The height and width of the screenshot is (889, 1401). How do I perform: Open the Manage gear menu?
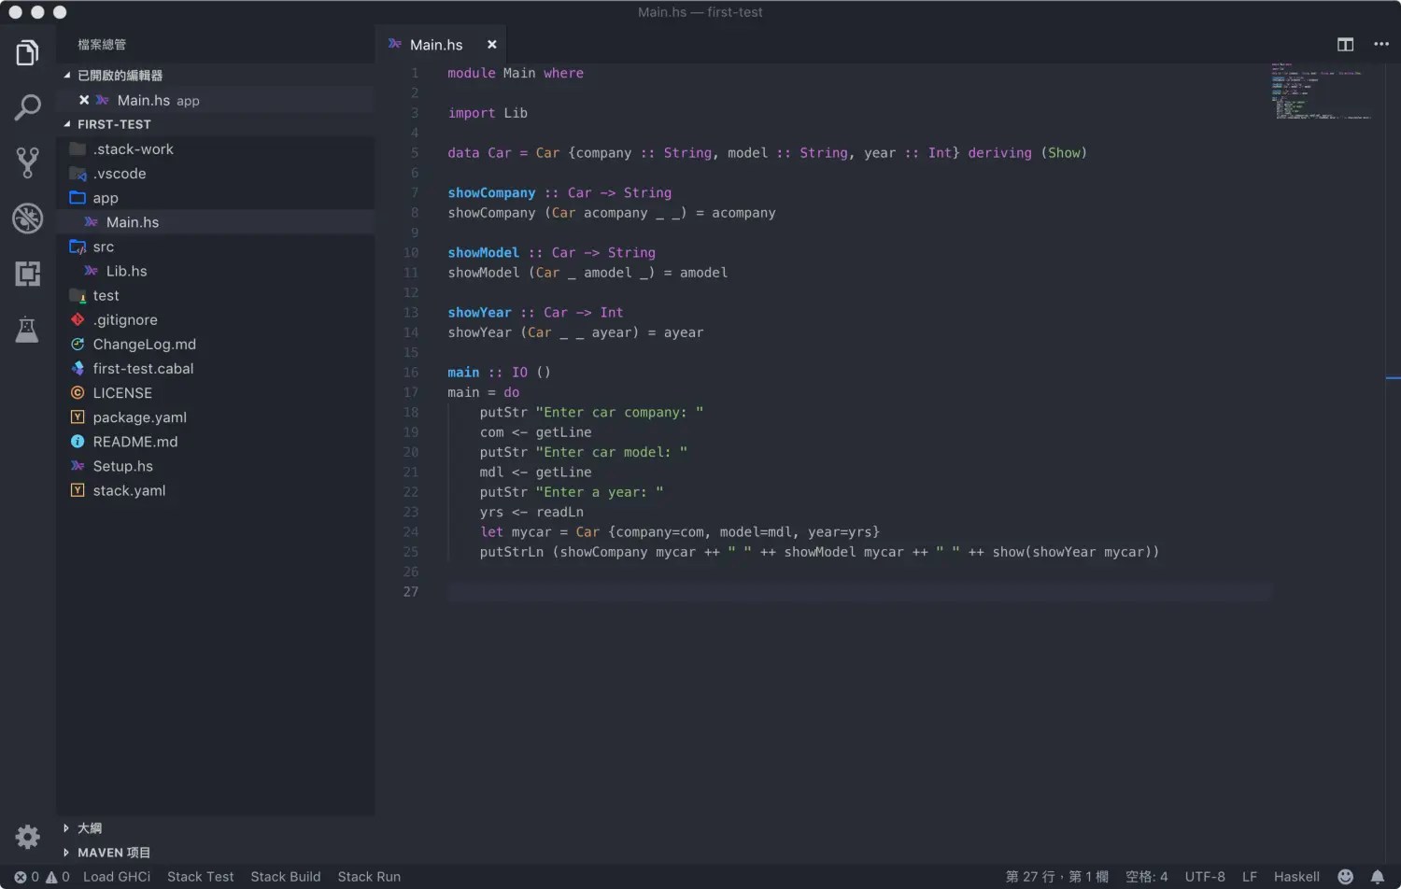[27, 837]
